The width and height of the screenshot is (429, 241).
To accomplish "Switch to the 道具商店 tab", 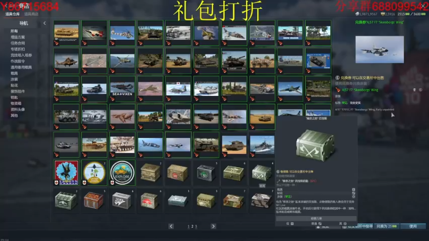I will click(x=31, y=14).
